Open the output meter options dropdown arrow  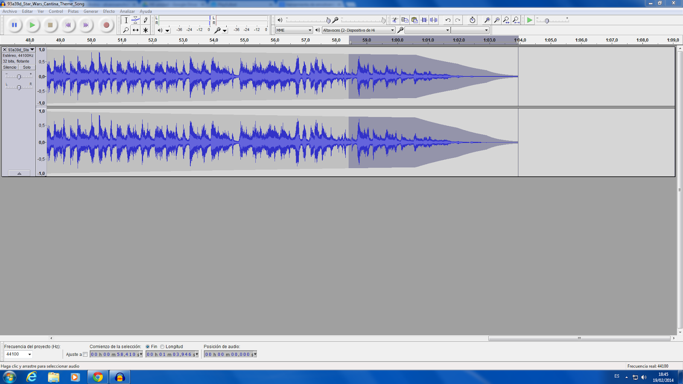pyautogui.click(x=167, y=31)
